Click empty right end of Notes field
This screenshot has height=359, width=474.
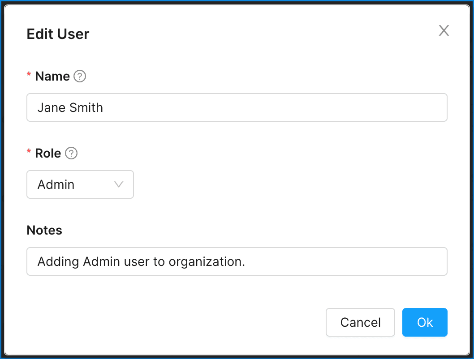403,261
